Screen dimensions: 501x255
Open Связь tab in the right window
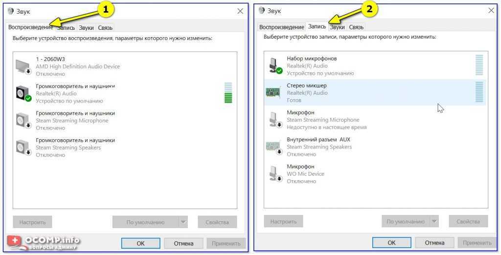356,27
